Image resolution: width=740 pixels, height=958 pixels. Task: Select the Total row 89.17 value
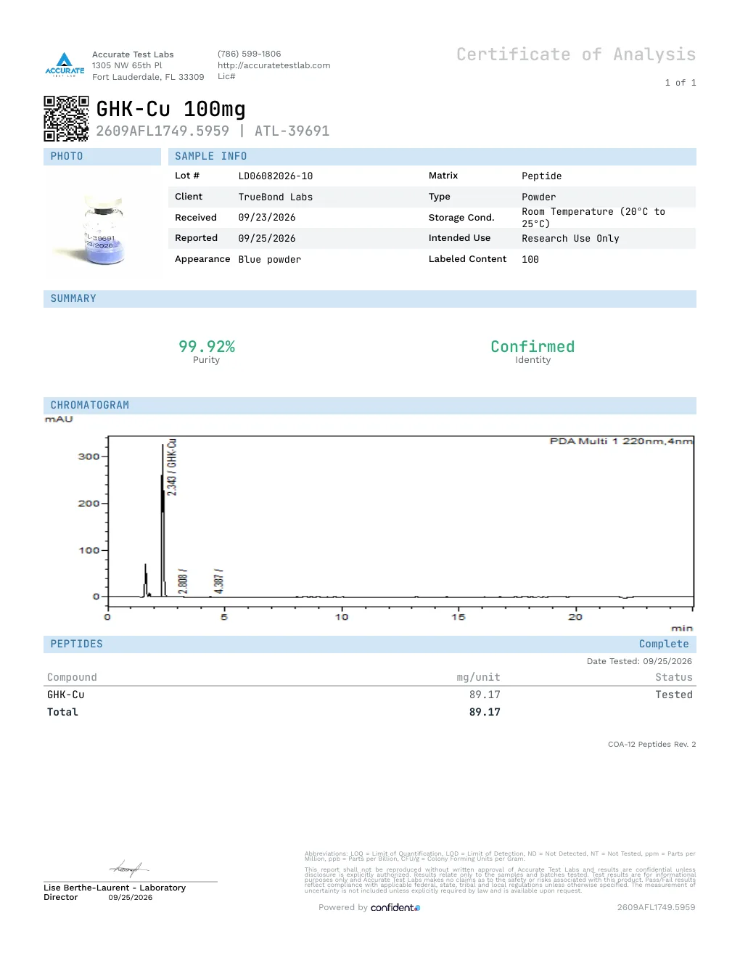[x=485, y=713]
